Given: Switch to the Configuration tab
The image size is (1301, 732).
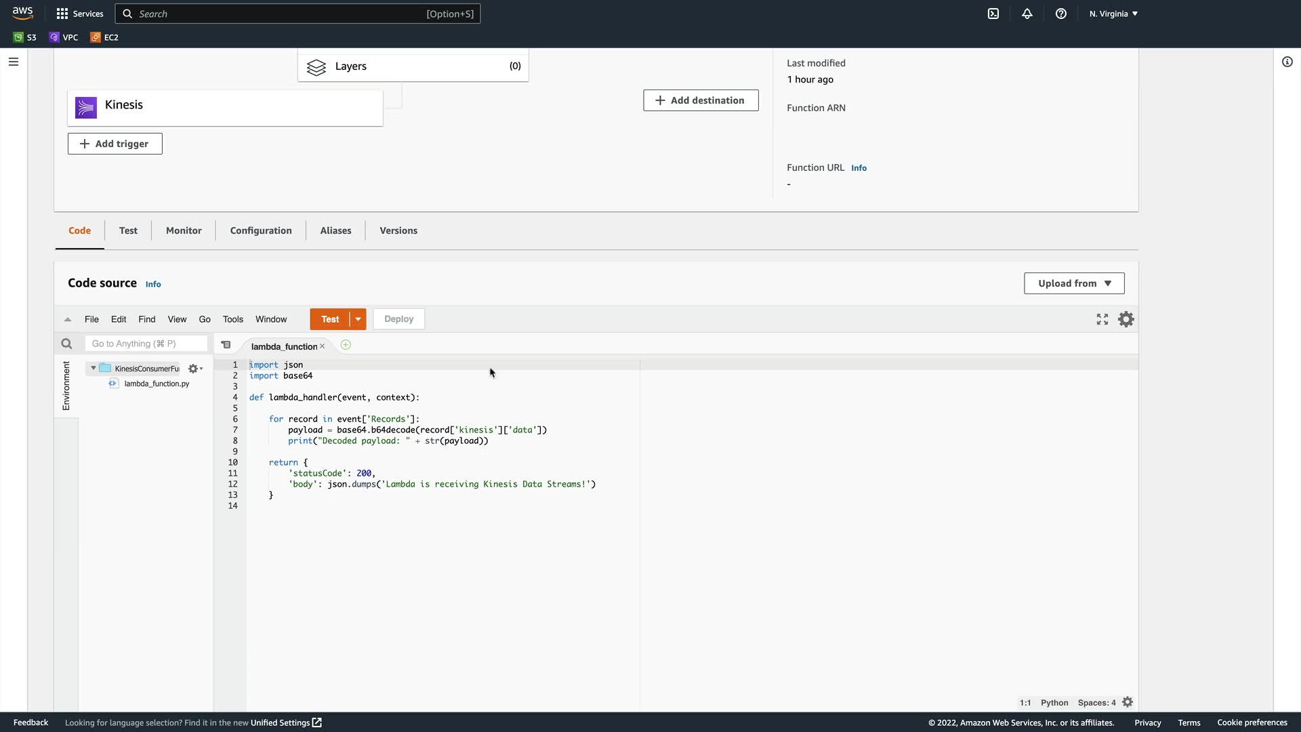Looking at the screenshot, I should 261,230.
